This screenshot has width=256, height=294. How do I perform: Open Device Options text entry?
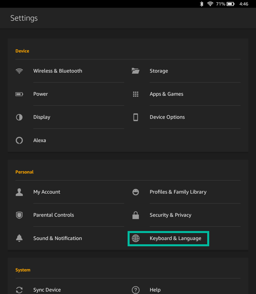coord(167,118)
